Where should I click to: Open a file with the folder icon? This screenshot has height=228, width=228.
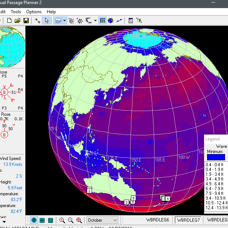(x=18, y=21)
